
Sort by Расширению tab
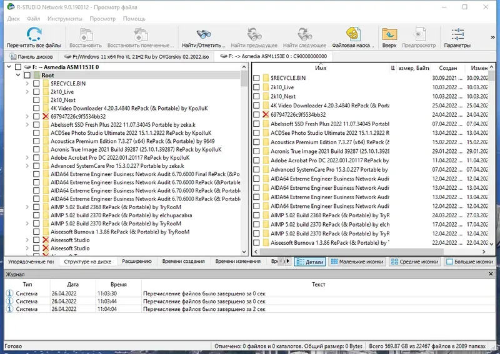point(137,261)
